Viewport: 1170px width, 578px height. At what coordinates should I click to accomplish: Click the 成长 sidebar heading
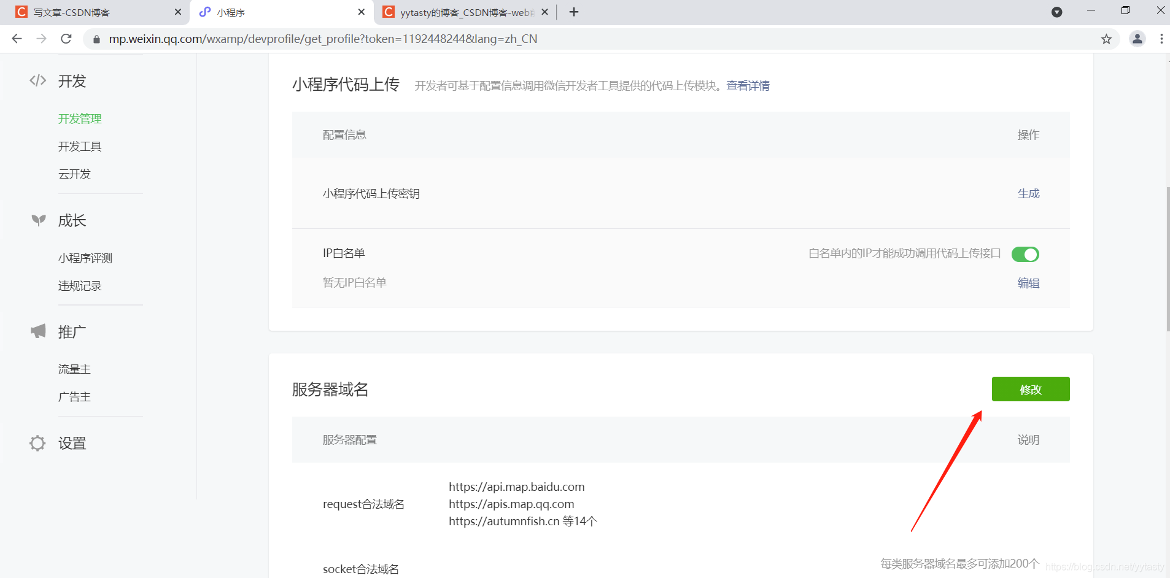tap(72, 220)
